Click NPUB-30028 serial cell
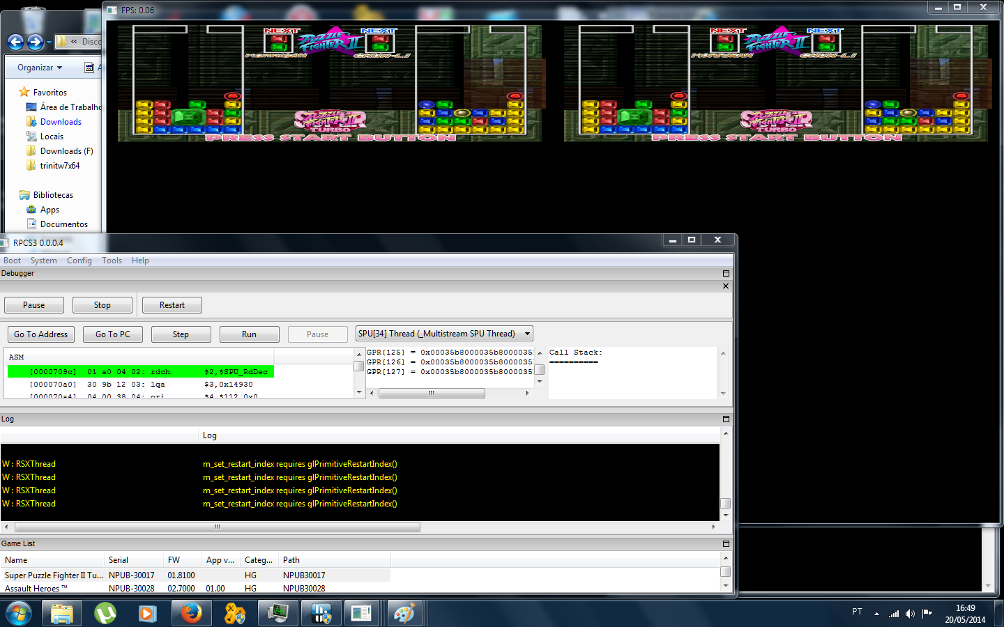This screenshot has width=1004, height=627. point(132,589)
